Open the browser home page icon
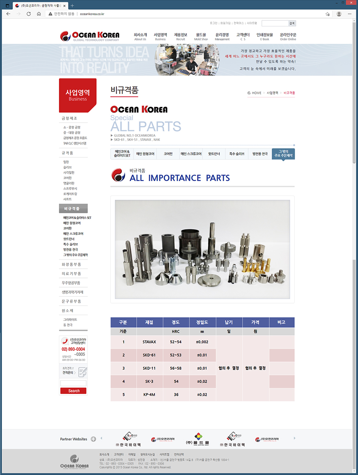This screenshot has height=475, width=358. point(39,14)
